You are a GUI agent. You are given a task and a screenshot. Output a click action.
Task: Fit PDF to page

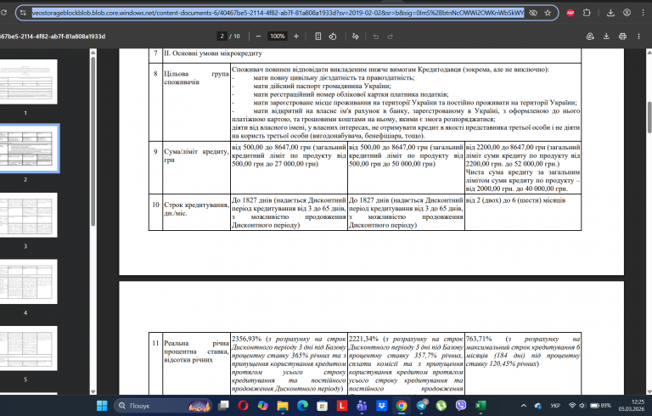tap(318, 37)
